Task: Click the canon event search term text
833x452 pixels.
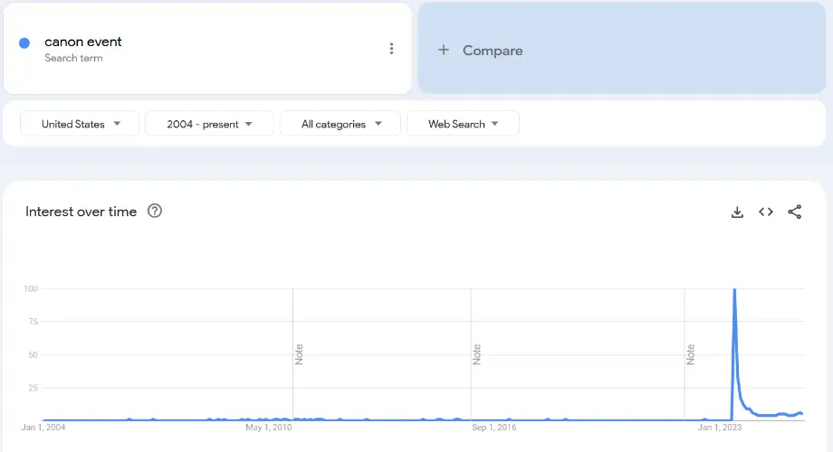Action: [x=83, y=42]
